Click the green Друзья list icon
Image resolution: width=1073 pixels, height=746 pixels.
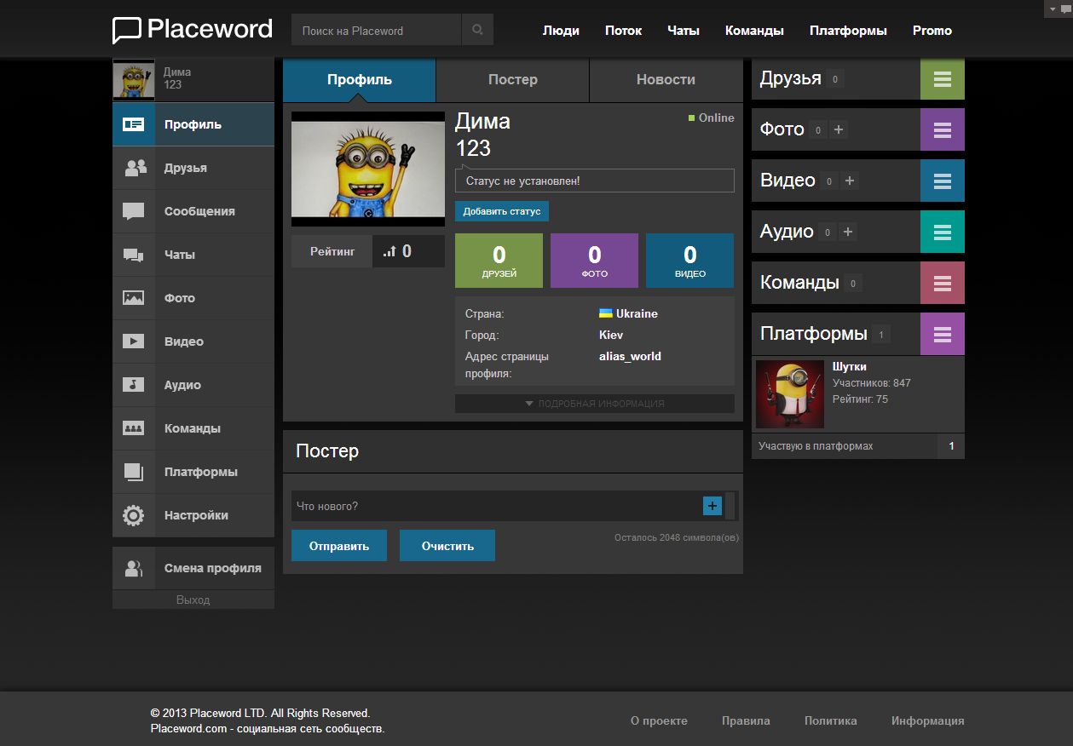click(x=943, y=78)
